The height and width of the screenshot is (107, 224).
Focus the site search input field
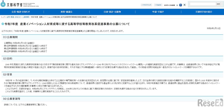203,4
